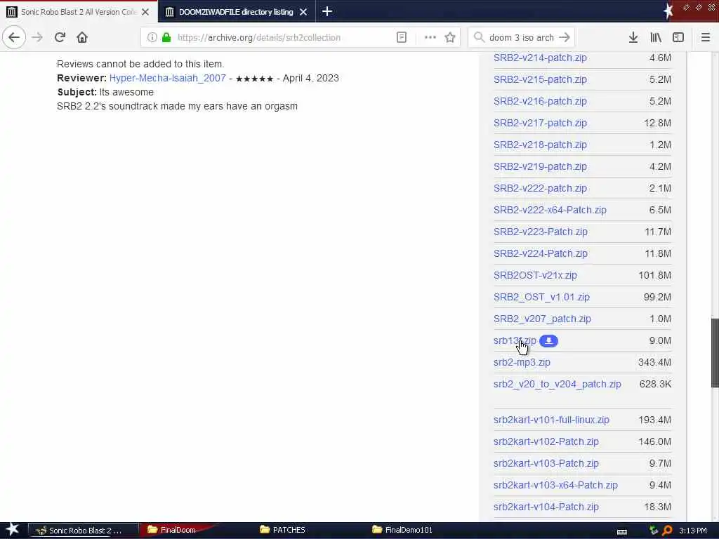Download SRB2OST-v21x.zip soundtrack
The width and height of the screenshot is (719, 539).
click(x=535, y=275)
